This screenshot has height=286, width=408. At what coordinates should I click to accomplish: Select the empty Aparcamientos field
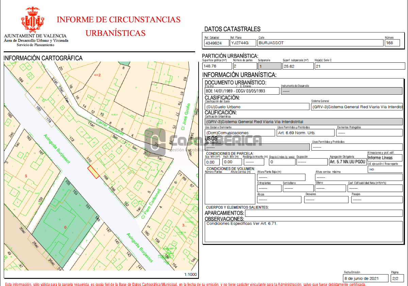(x=324, y=213)
